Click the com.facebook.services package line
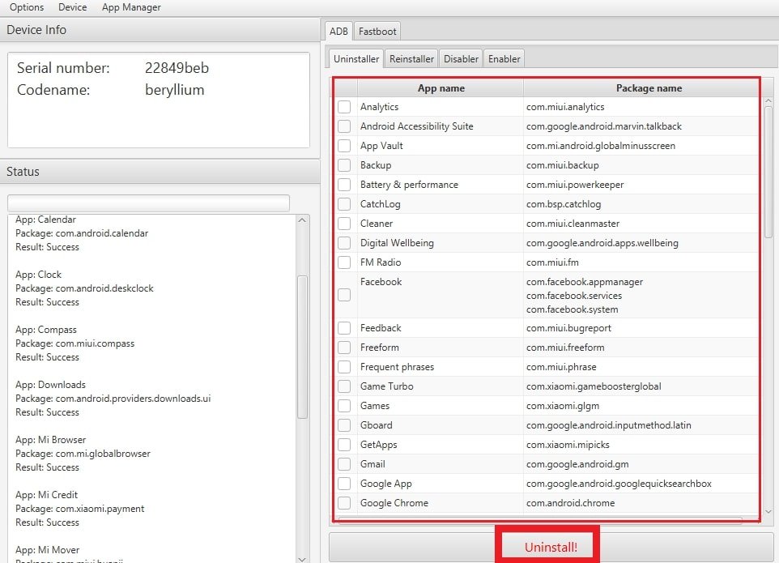Screen dimensions: 779x563 (x=574, y=295)
